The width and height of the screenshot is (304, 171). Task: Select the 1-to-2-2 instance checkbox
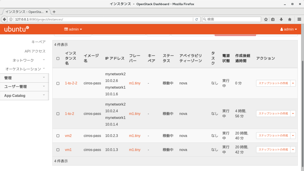pyautogui.click(x=58, y=83)
